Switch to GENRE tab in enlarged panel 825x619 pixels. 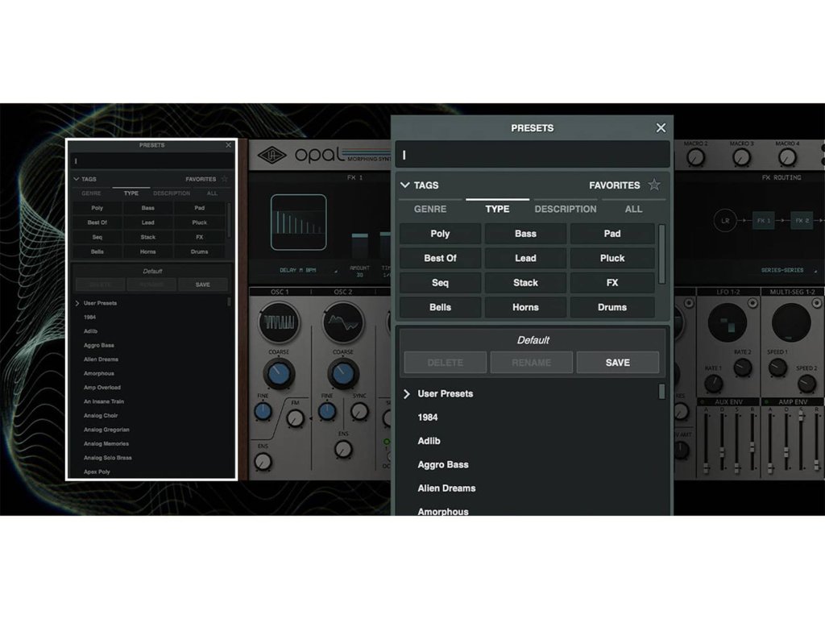tap(430, 209)
